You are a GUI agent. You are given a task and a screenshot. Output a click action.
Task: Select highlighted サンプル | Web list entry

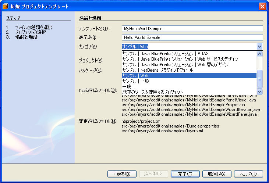pos(190,76)
